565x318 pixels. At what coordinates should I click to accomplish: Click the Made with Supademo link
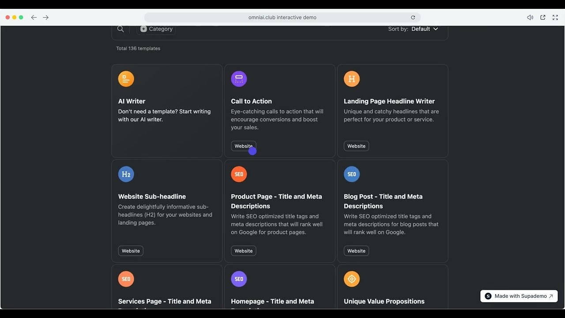pyautogui.click(x=519, y=296)
